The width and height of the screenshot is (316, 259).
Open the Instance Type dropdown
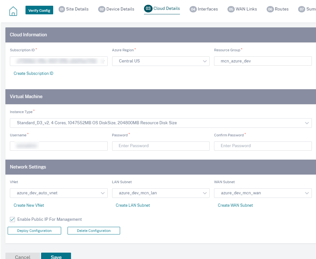coord(161,123)
